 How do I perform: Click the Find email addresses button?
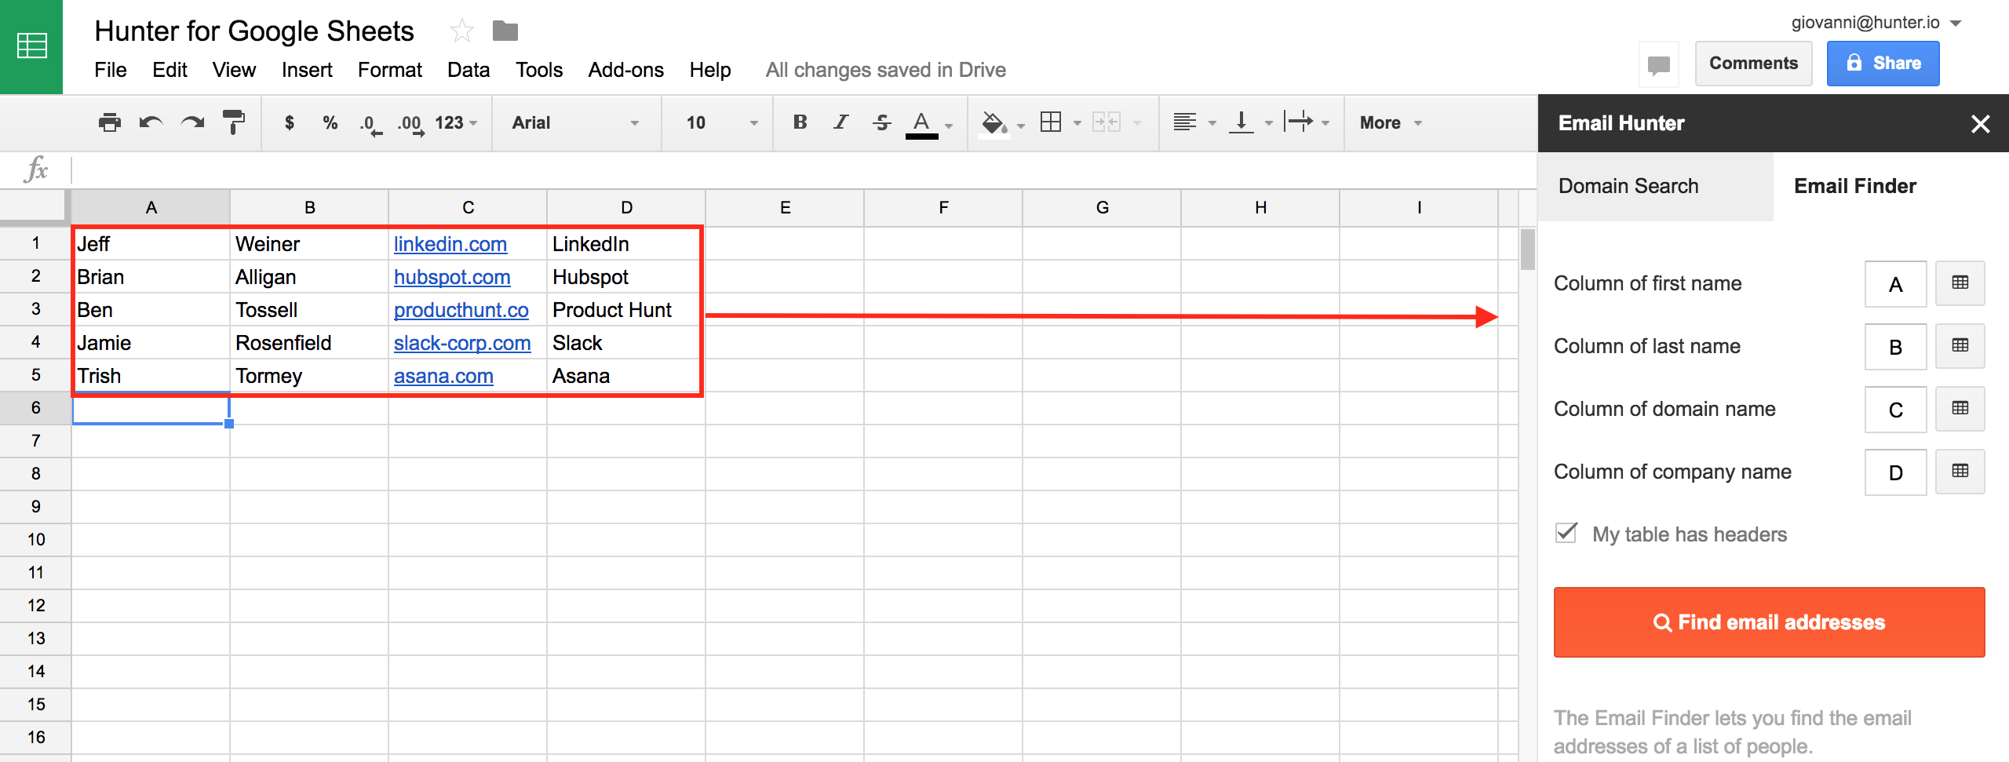[x=1770, y=622]
